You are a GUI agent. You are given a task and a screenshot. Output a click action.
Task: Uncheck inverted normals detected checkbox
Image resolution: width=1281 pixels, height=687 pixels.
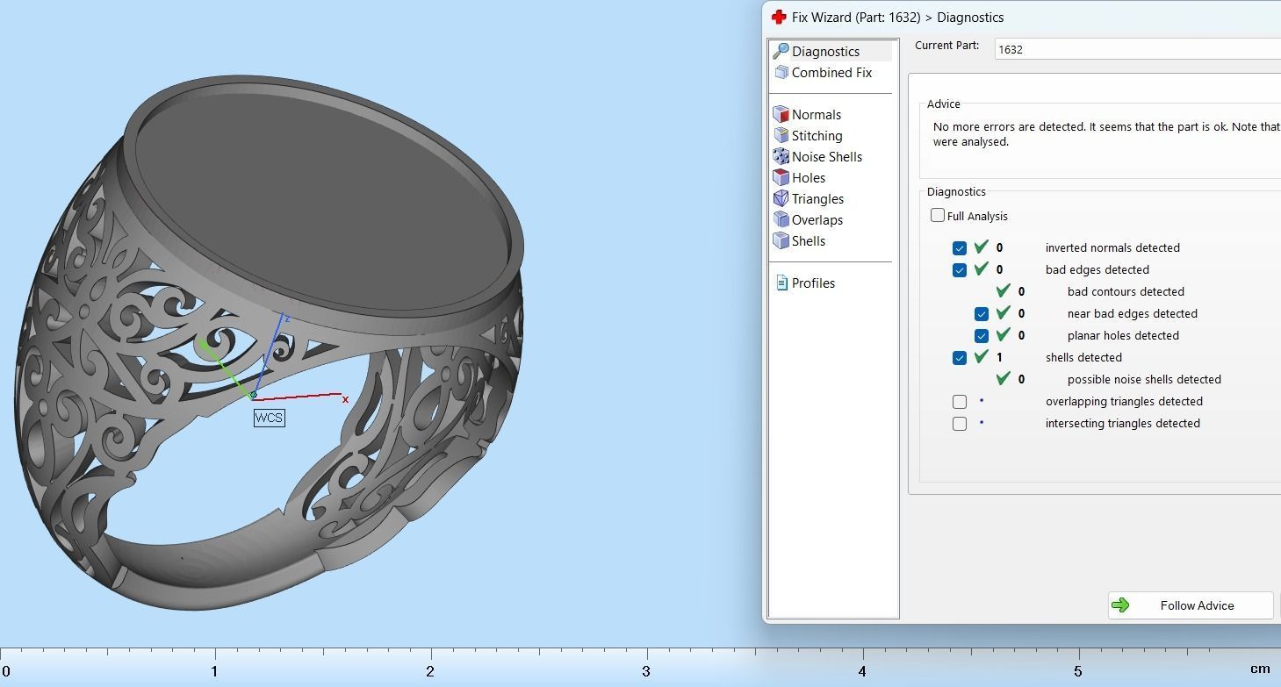coord(960,248)
